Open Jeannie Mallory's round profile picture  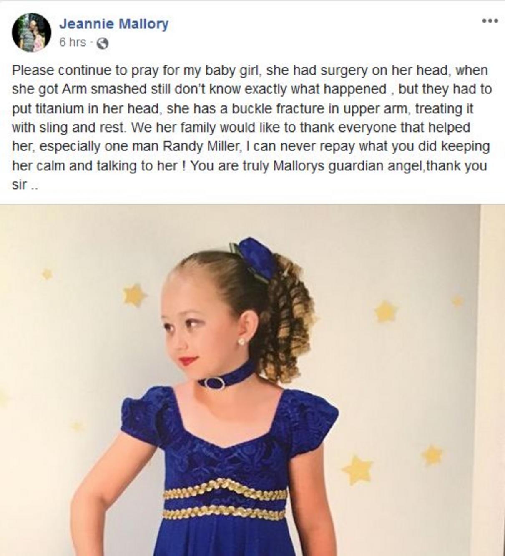(x=31, y=32)
